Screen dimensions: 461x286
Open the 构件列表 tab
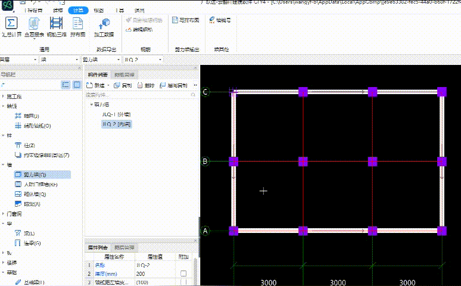(98, 74)
